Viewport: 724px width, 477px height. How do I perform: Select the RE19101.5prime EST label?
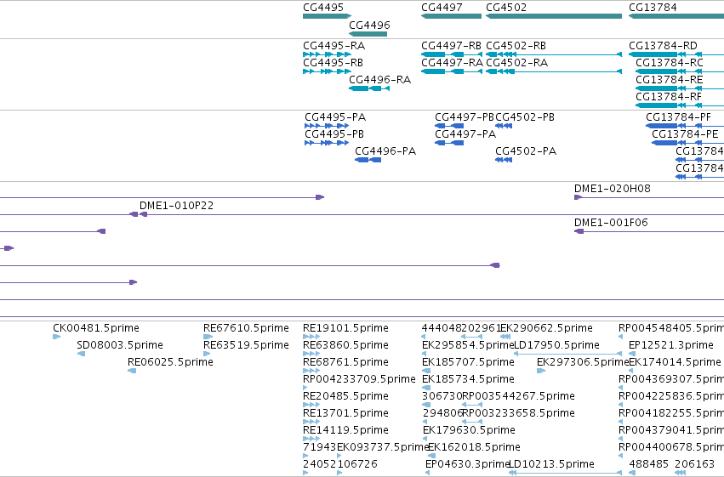pyautogui.click(x=345, y=328)
